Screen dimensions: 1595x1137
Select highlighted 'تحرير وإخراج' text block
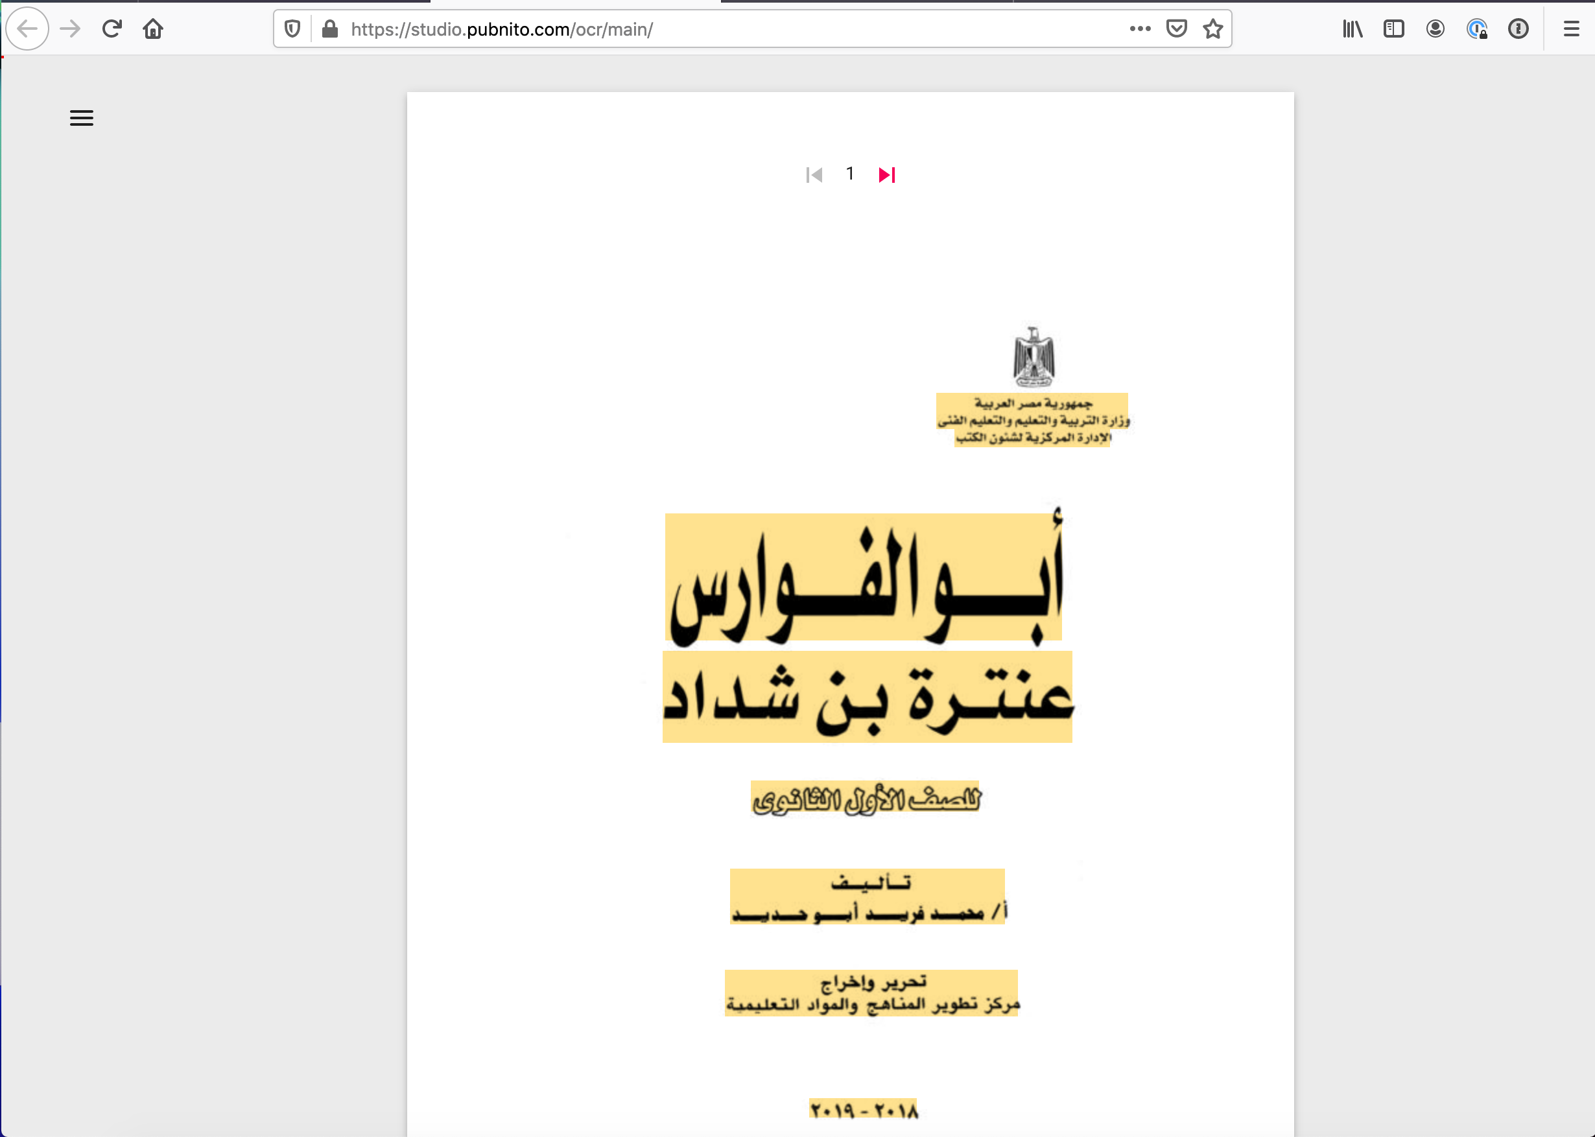point(871,993)
